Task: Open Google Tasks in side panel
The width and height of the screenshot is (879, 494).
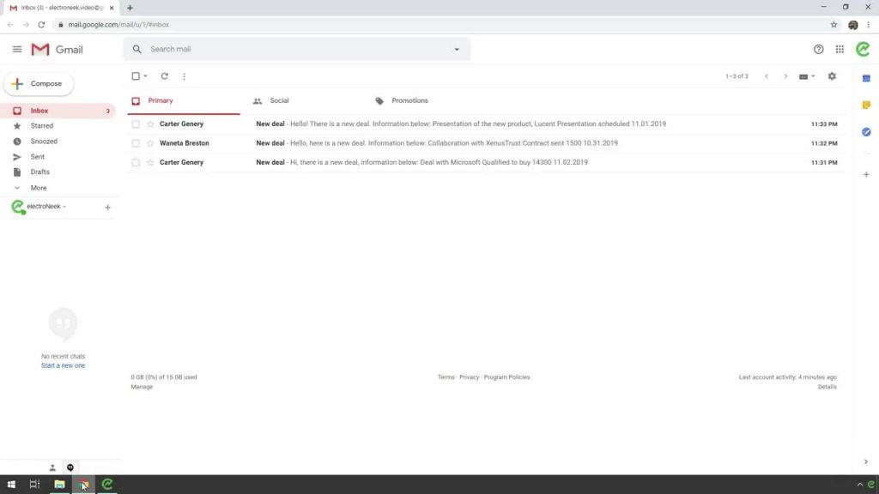Action: point(866,132)
